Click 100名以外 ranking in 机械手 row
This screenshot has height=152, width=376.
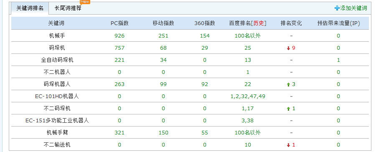pyautogui.click(x=248, y=36)
